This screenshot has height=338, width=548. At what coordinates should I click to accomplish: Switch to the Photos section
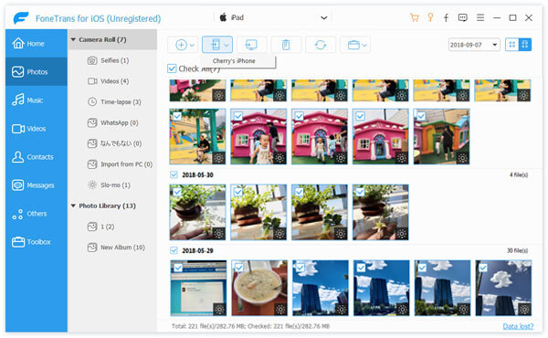point(36,71)
